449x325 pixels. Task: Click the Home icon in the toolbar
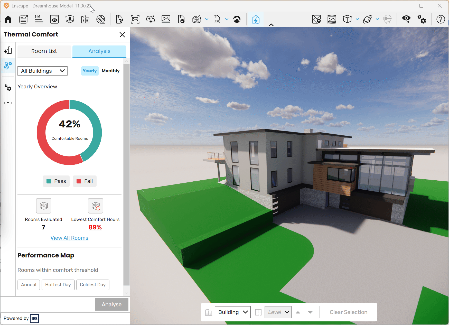pos(8,19)
